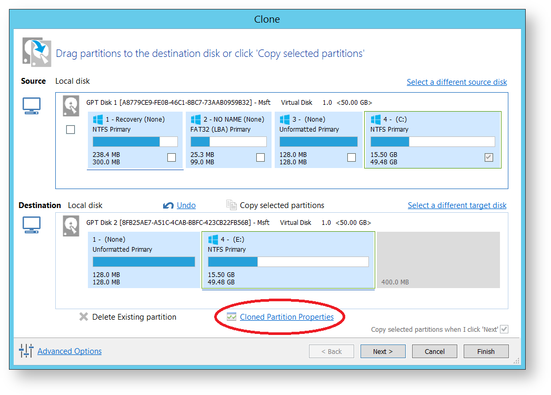
Task: Click the X icon for Delete Existing partition
Action: point(84,317)
